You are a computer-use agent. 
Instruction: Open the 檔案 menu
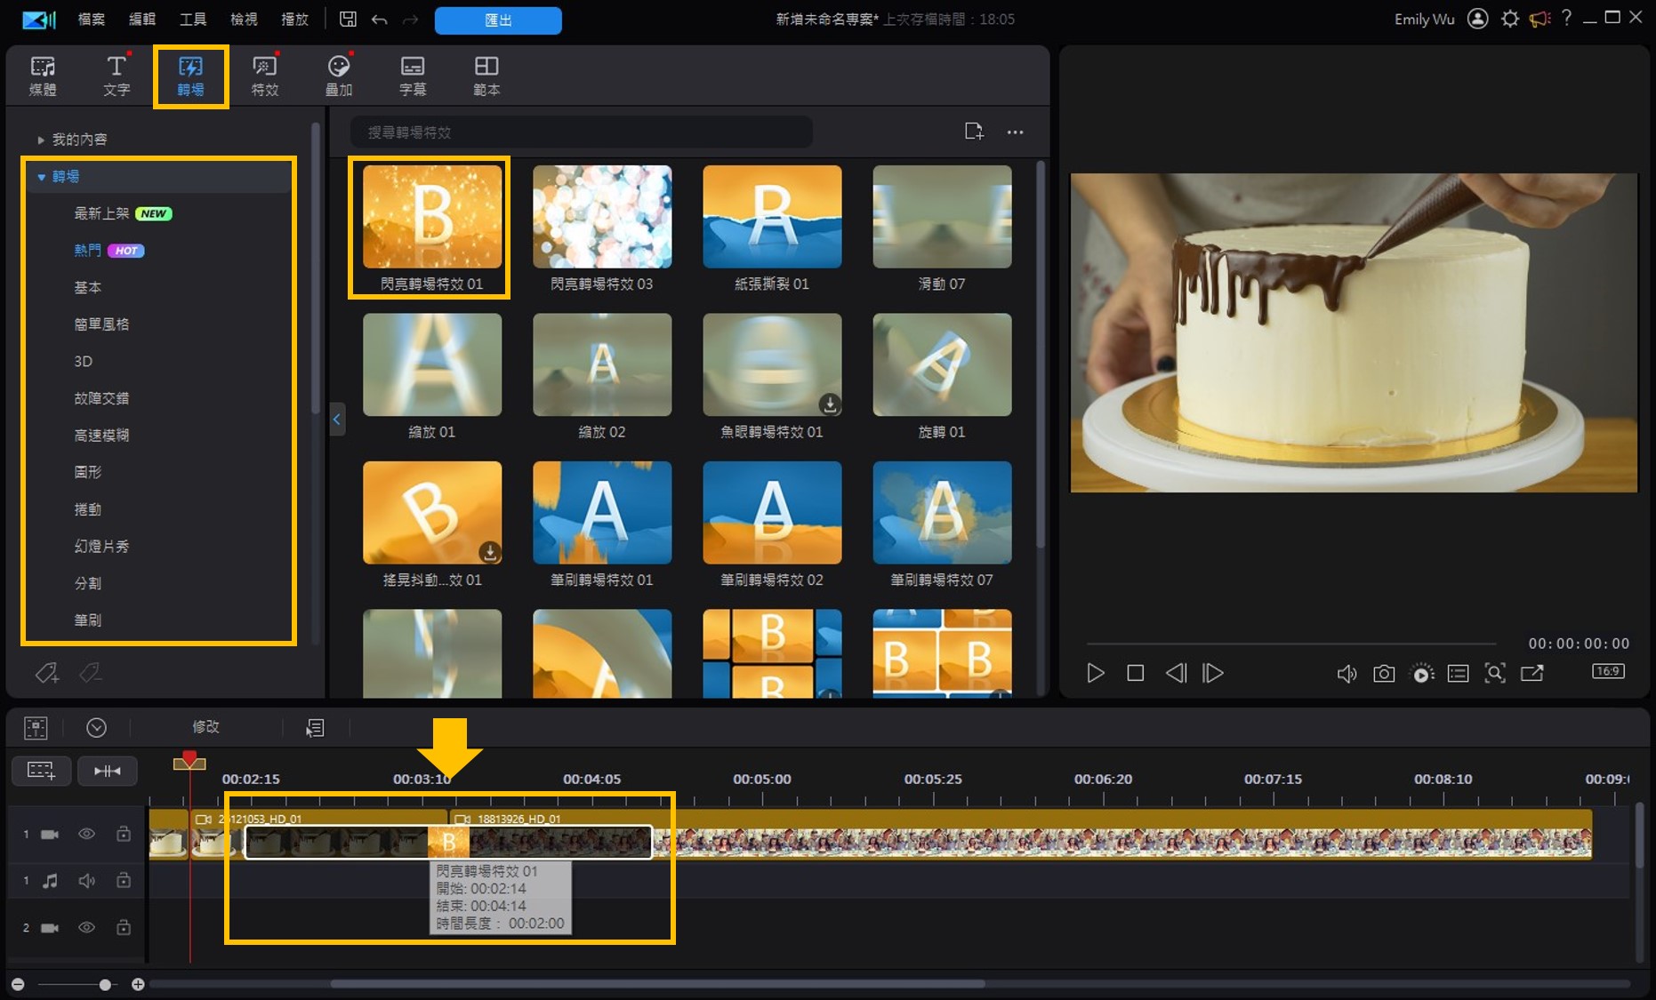91,20
